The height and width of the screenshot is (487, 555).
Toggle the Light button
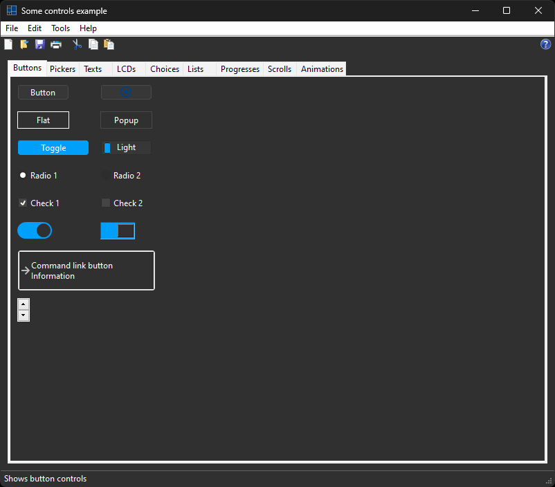click(x=126, y=147)
